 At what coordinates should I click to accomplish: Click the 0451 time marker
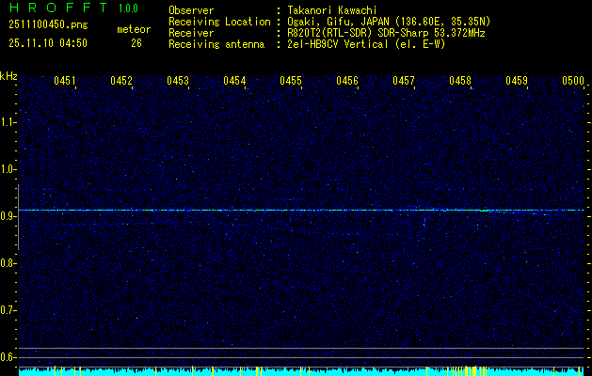click(65, 82)
